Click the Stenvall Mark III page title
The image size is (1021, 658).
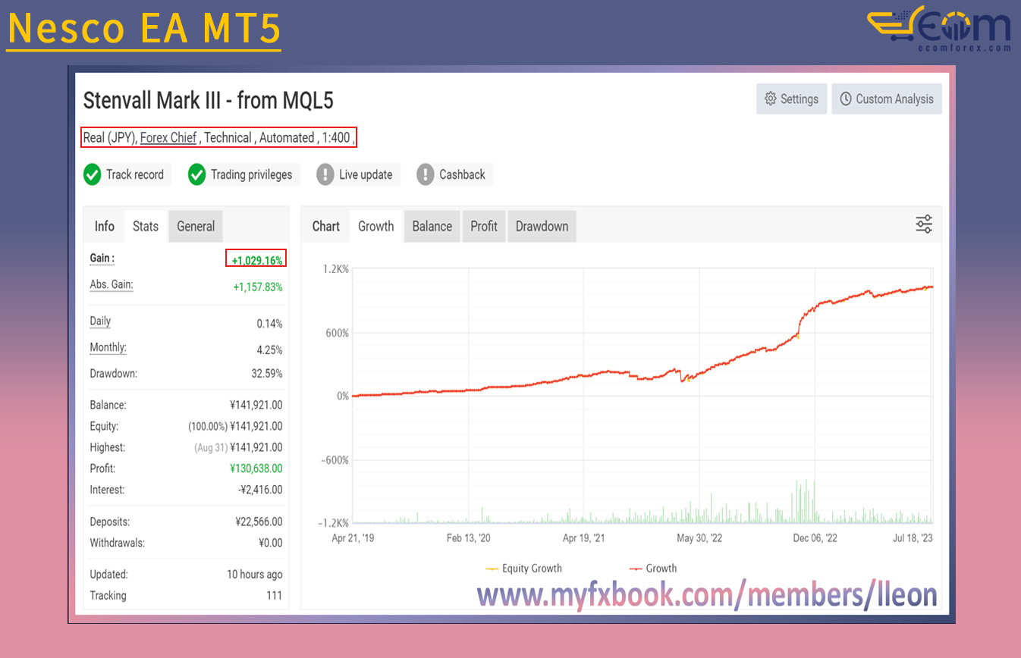[208, 101]
